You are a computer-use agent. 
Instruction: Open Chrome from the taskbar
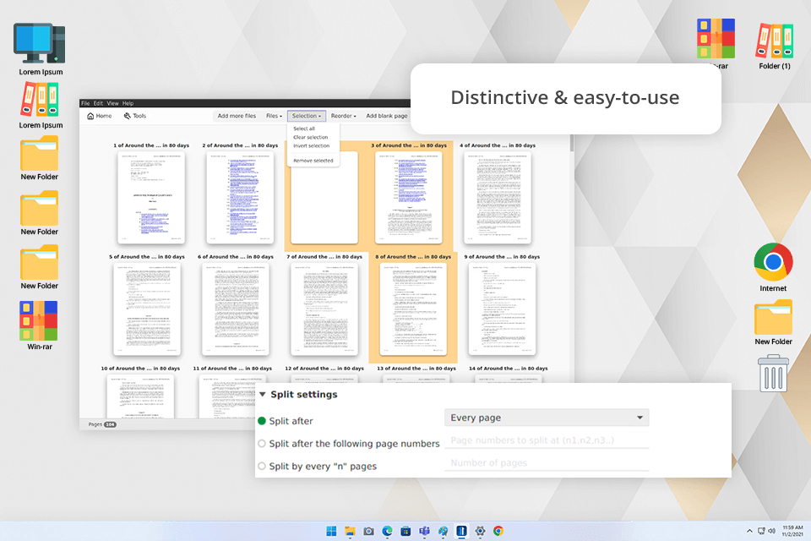498,531
